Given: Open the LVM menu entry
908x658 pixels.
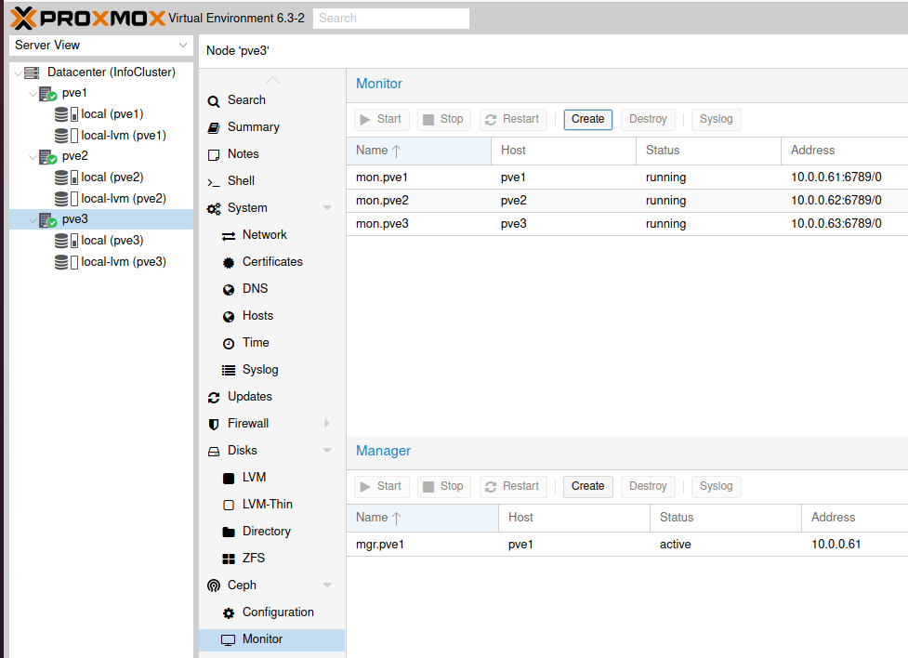Looking at the screenshot, I should click(x=271, y=478).
